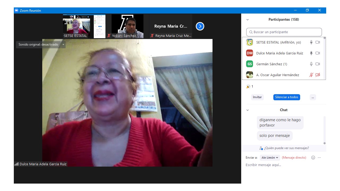Click SETSE ESTATAL profile avatar in participants

click(x=249, y=42)
